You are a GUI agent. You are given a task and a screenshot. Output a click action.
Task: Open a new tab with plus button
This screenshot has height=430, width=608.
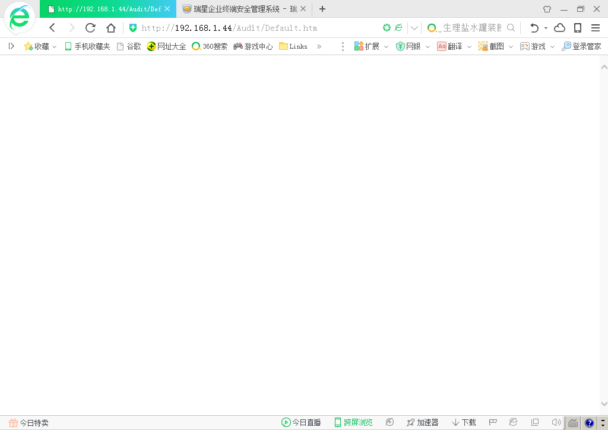click(x=322, y=8)
